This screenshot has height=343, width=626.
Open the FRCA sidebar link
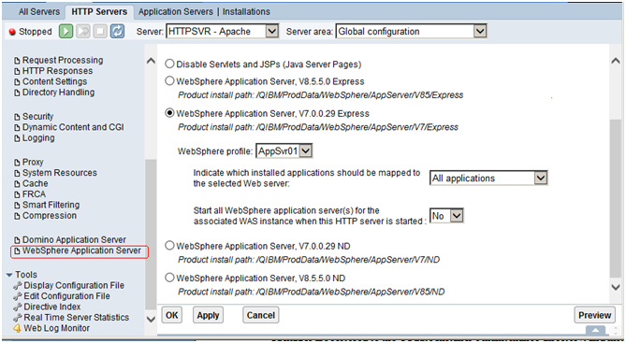click(x=34, y=194)
